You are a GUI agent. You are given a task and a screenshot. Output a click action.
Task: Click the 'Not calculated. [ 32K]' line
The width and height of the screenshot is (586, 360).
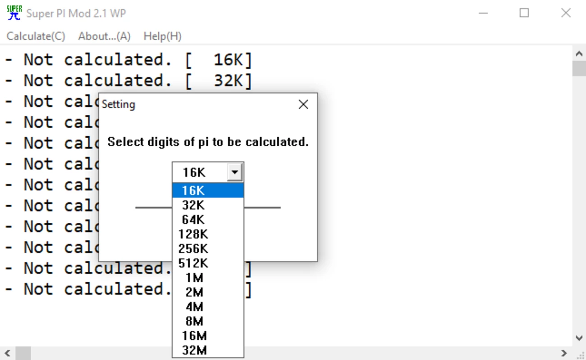pos(128,81)
